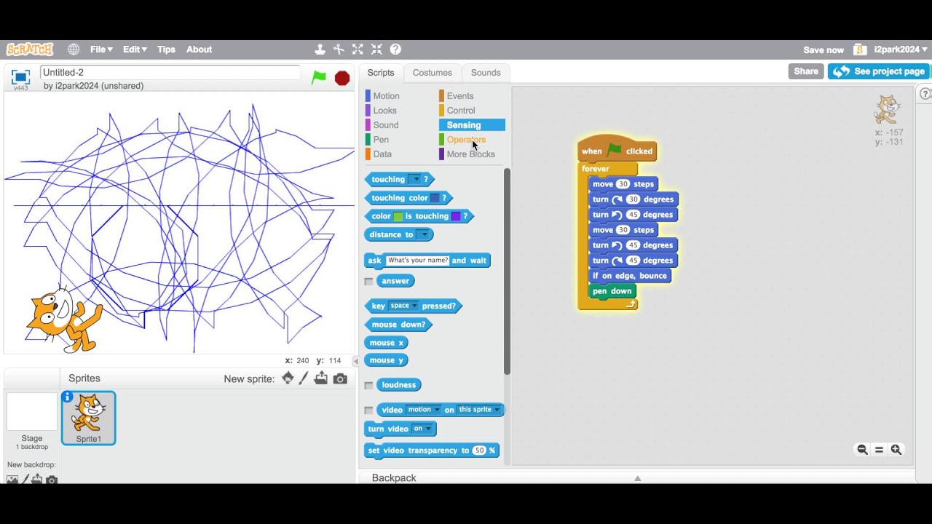
Task: Click the Share button
Action: [x=806, y=71]
